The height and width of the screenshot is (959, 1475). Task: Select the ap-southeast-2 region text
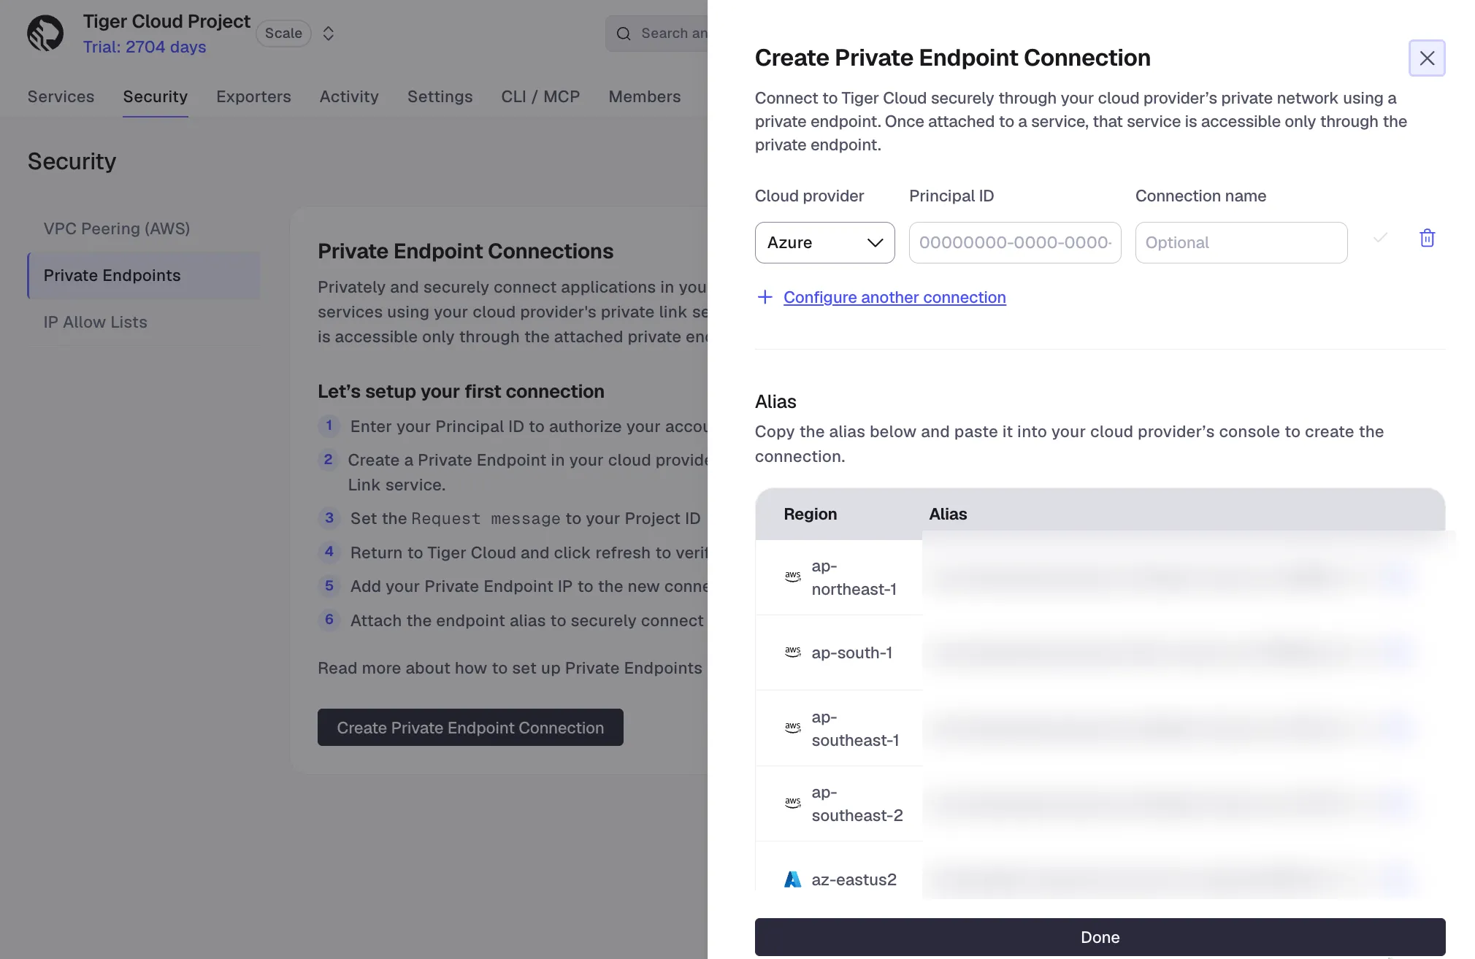click(x=857, y=804)
